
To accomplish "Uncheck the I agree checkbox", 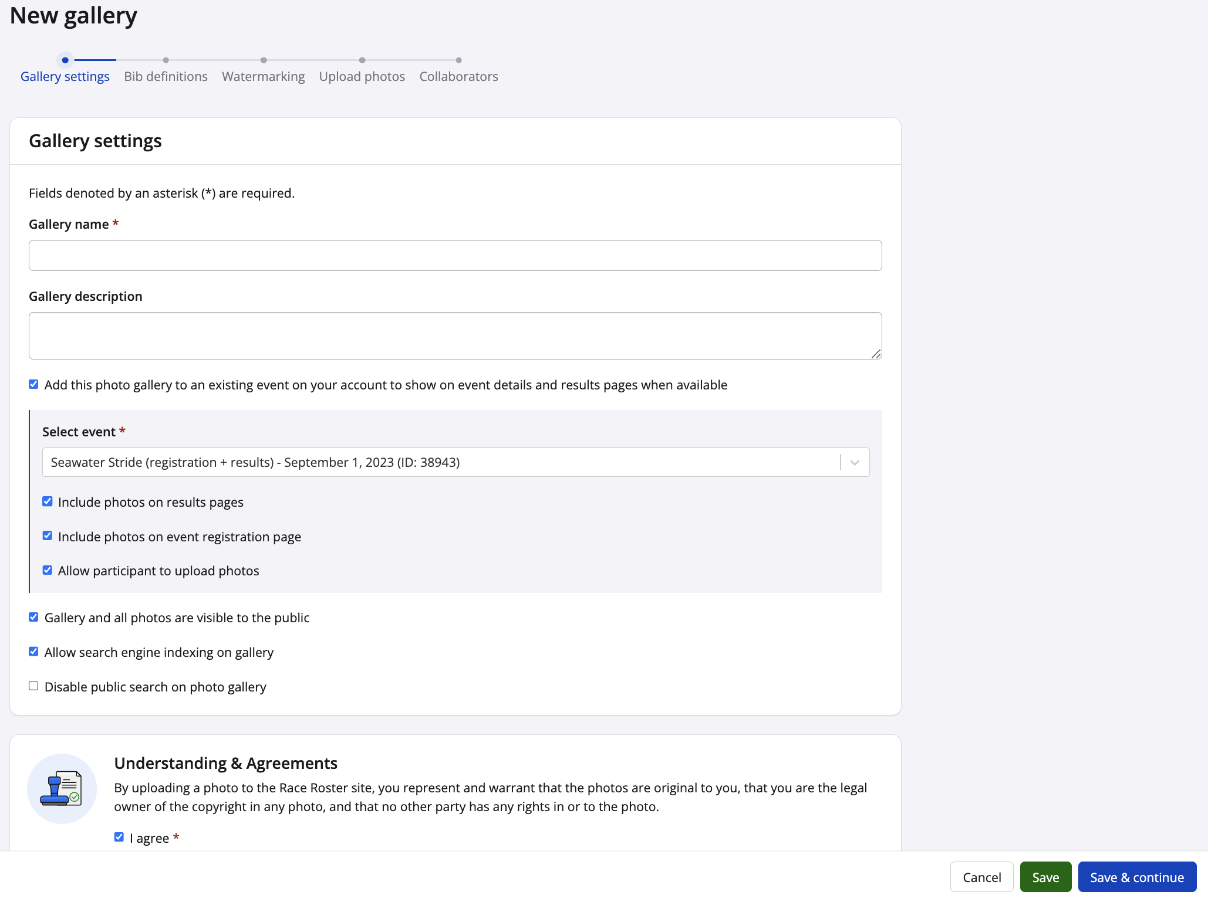I will 119,837.
